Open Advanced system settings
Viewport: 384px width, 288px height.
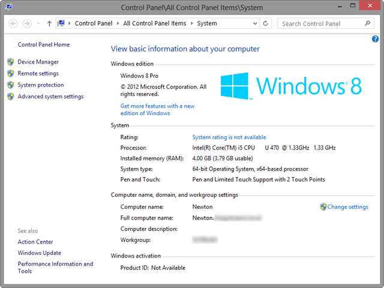pos(50,97)
